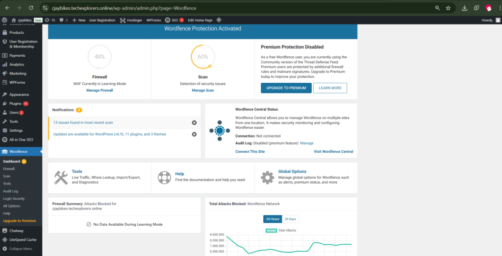
Task: Click the Upgrade to Premium button
Action: tap(286, 88)
